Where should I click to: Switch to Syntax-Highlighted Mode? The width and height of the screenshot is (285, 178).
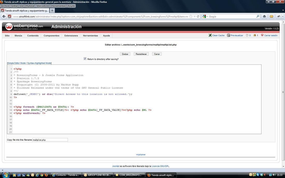coord(39,63)
